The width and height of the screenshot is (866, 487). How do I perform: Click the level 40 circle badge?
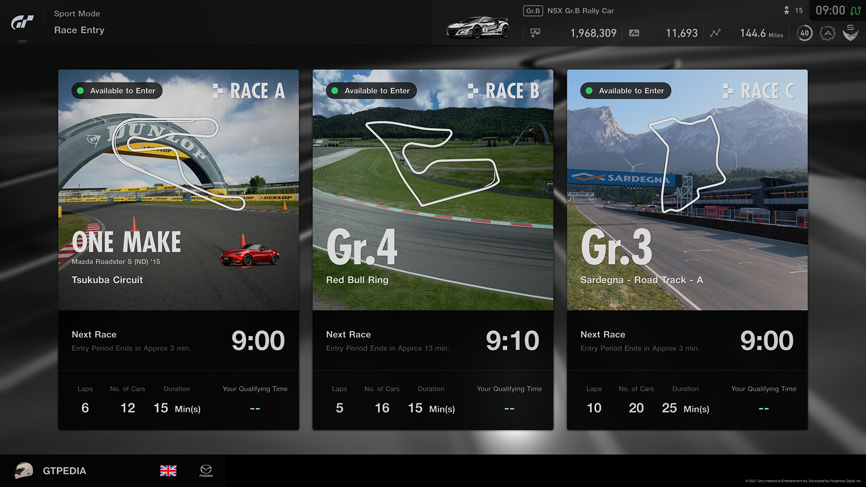tap(805, 33)
